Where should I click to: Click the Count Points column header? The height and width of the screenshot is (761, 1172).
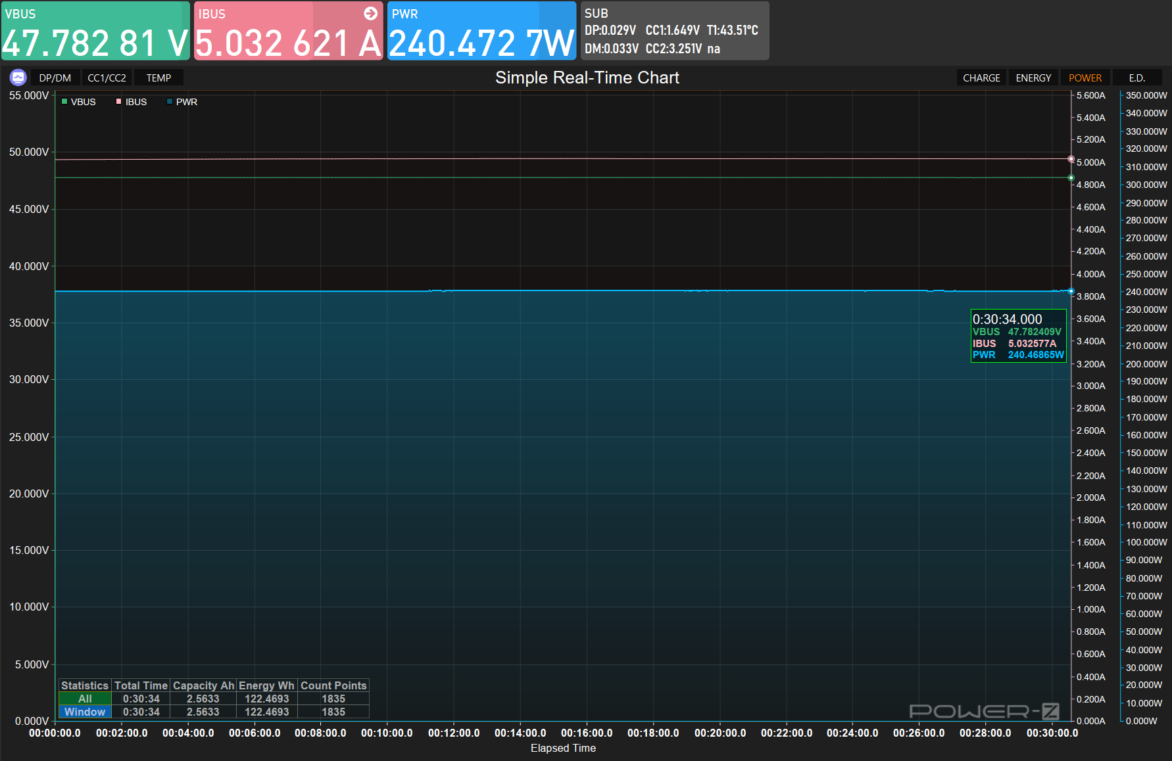[x=333, y=685]
